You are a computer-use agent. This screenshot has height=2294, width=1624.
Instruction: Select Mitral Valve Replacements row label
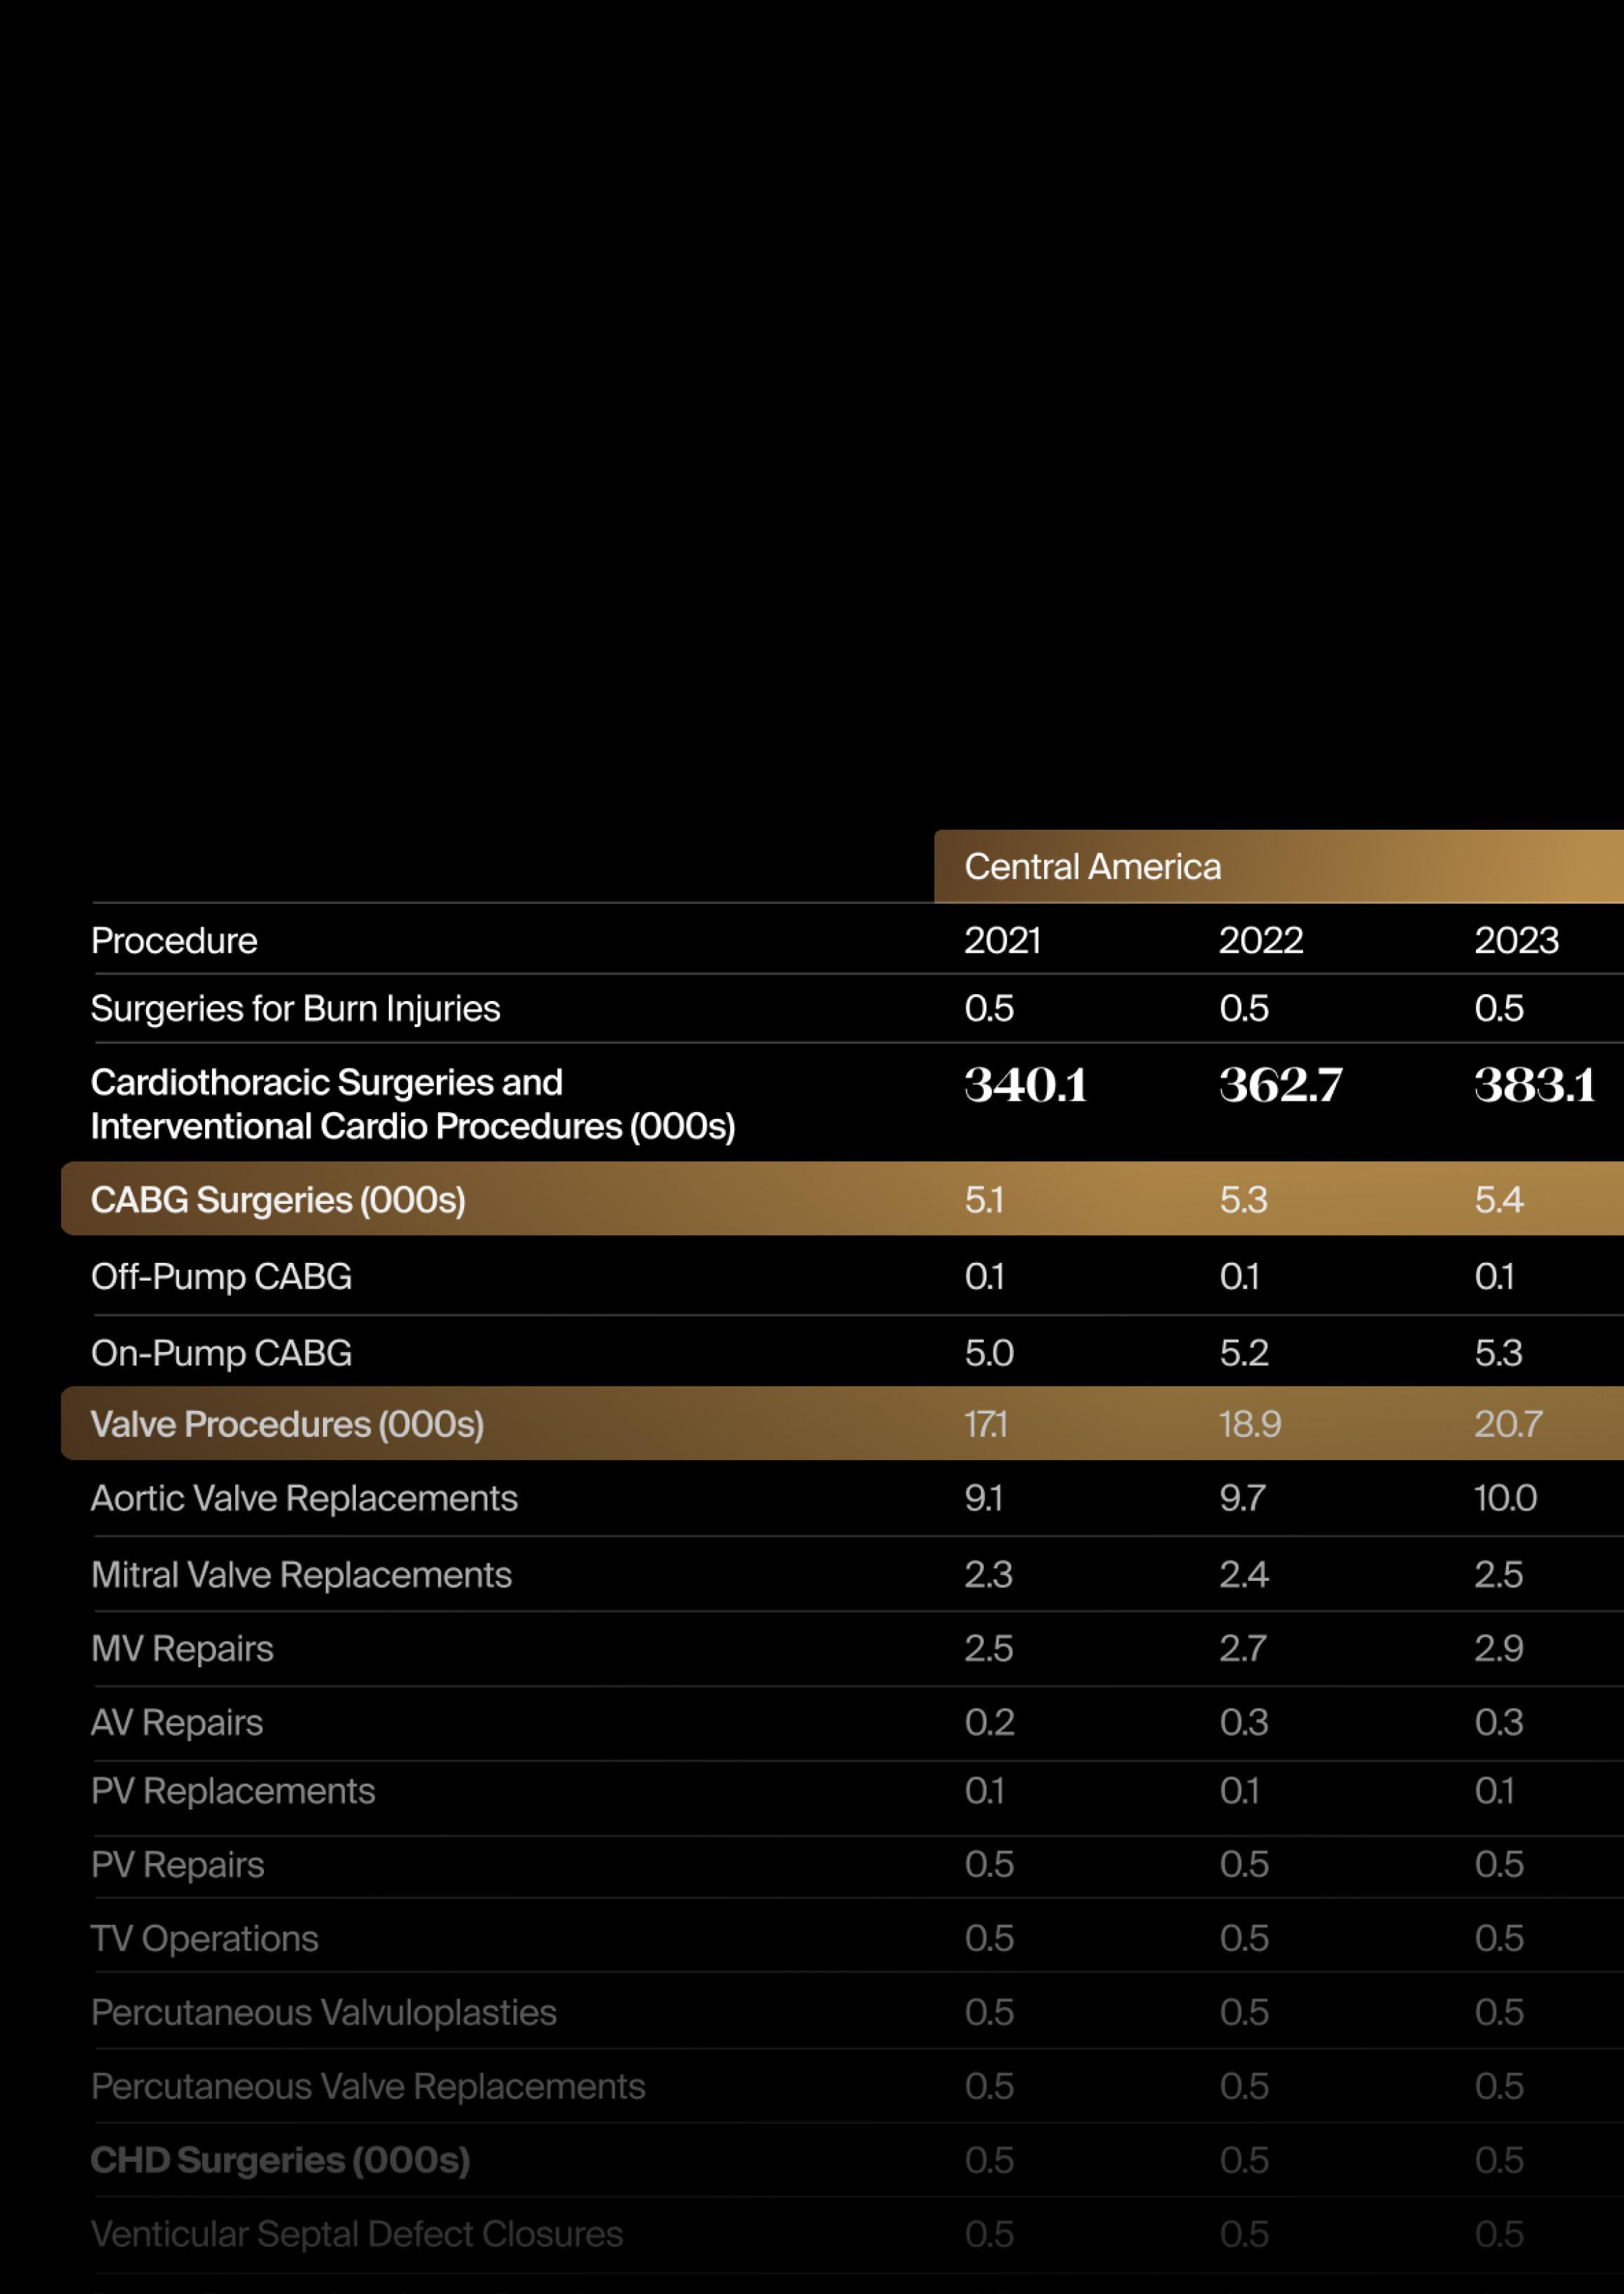(301, 1574)
